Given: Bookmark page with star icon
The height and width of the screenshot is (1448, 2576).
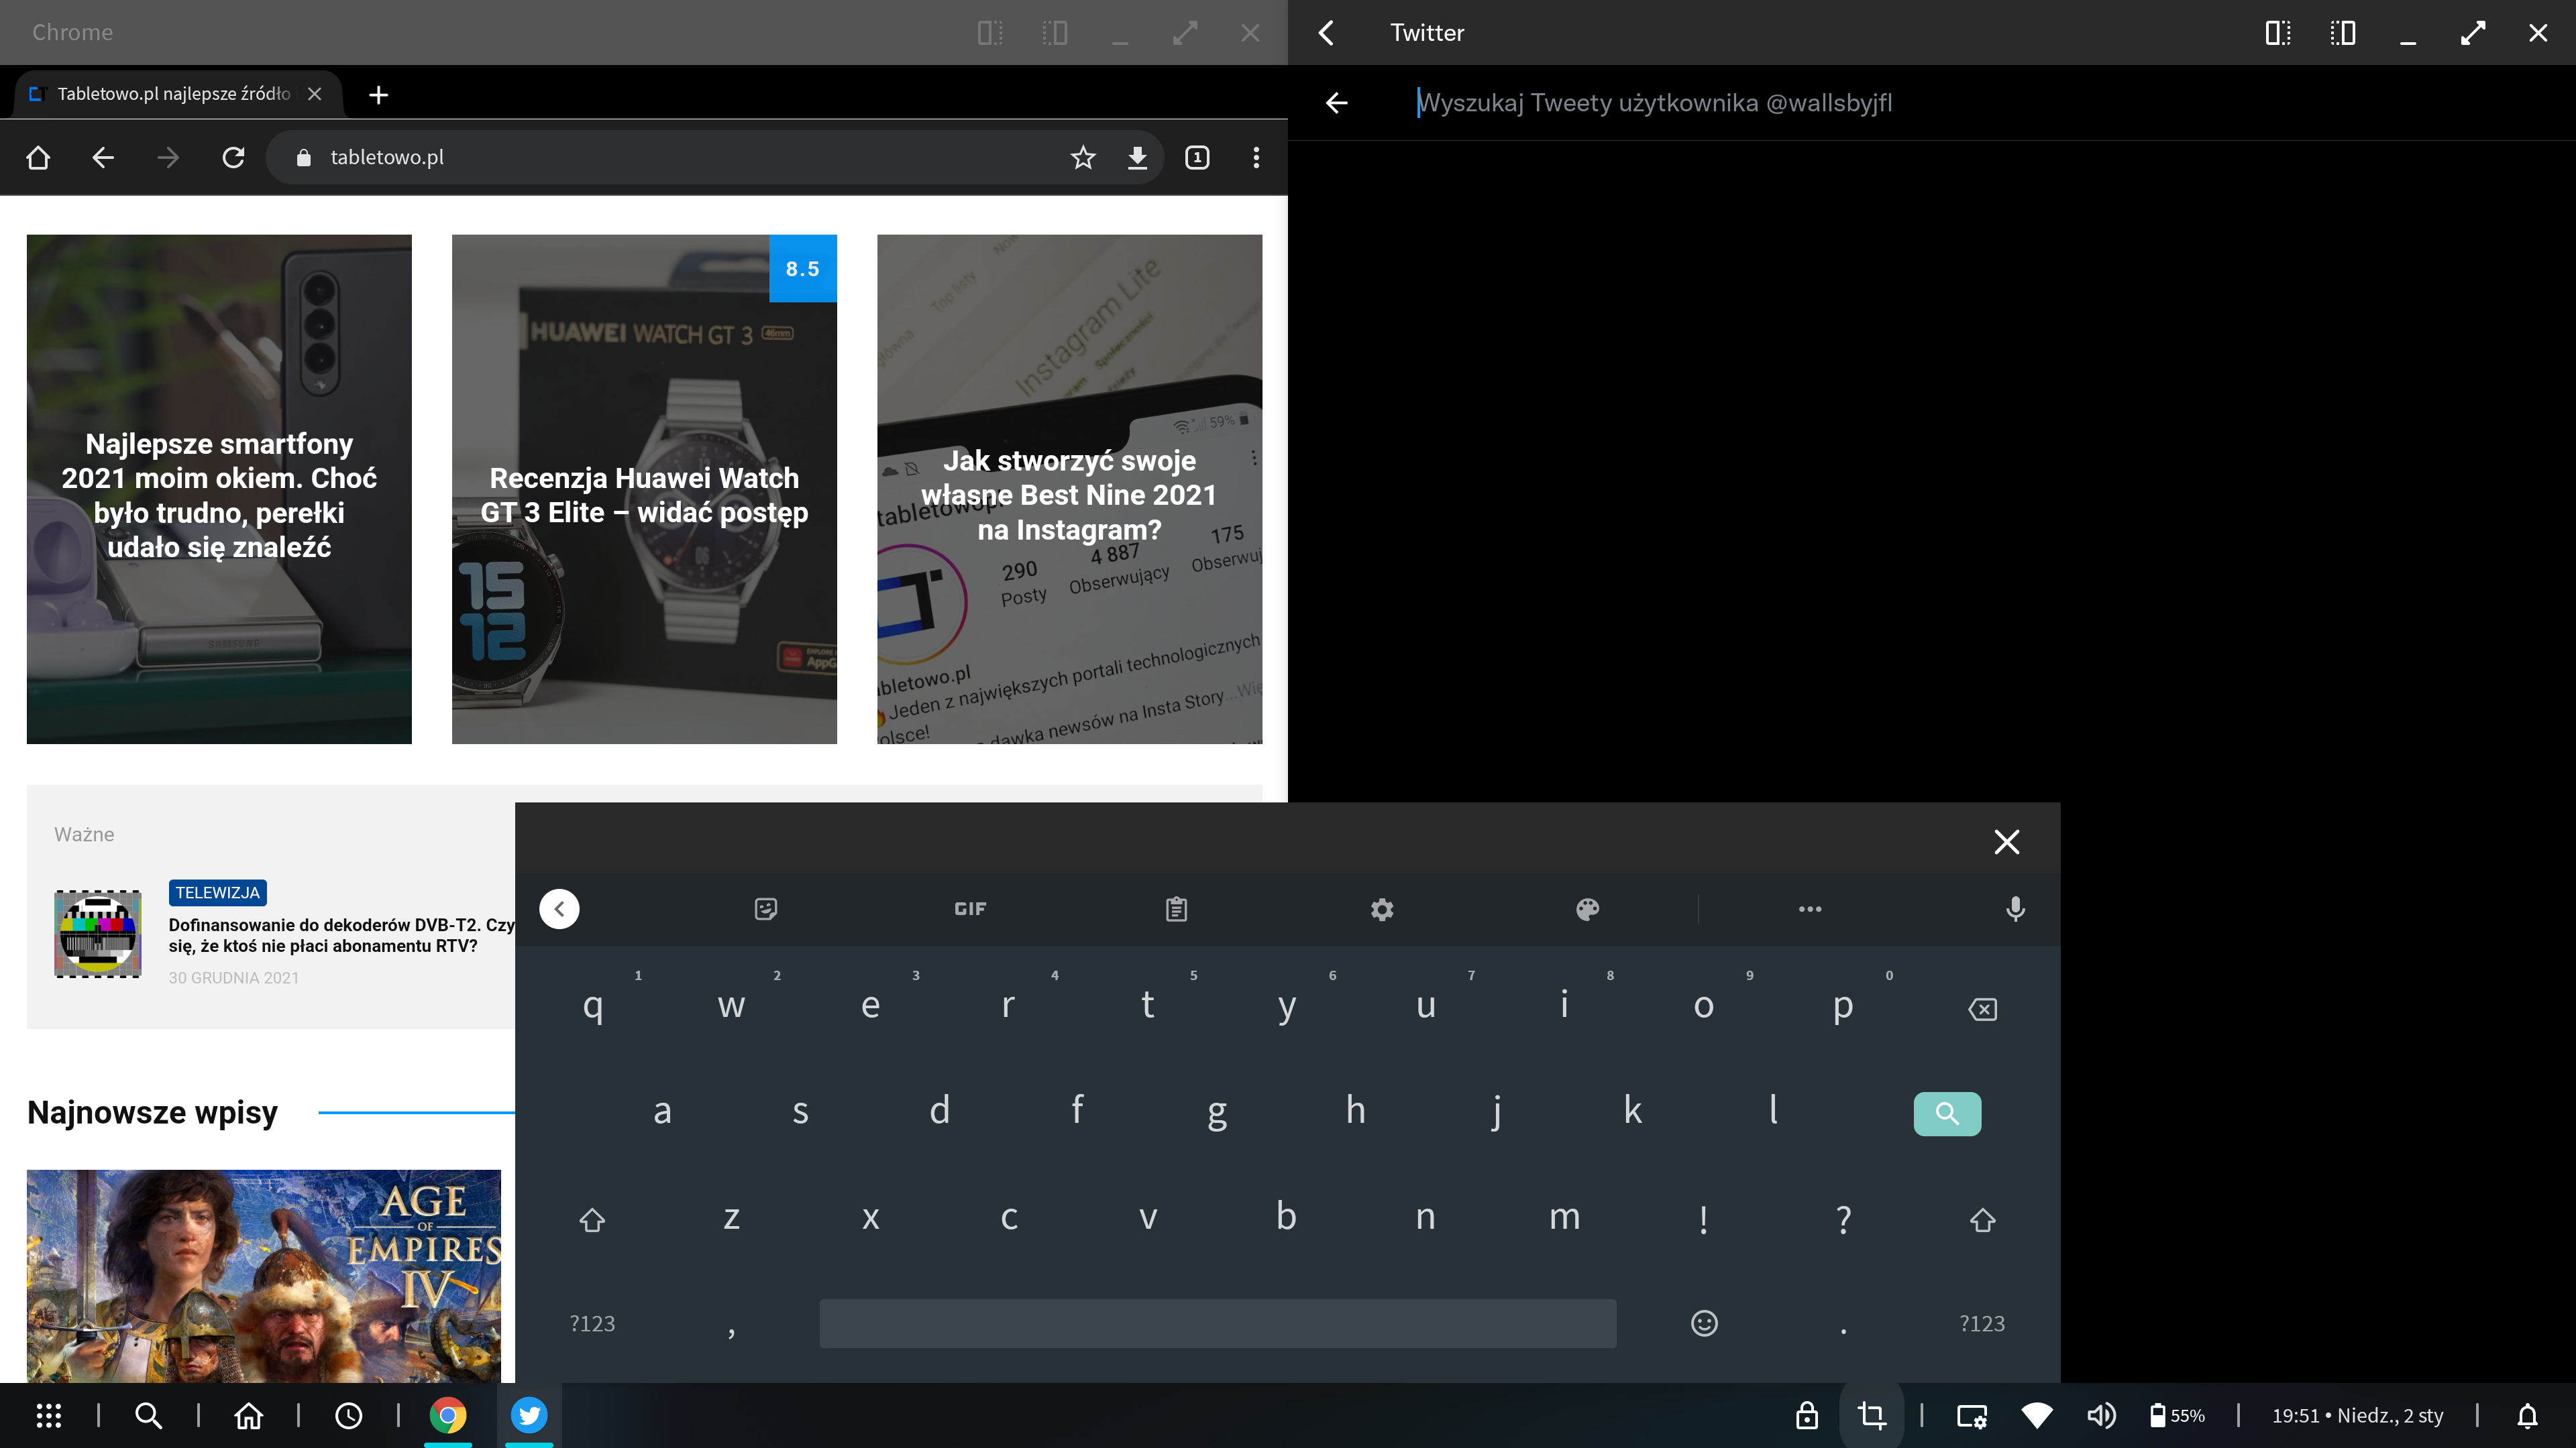Looking at the screenshot, I should [x=1083, y=157].
